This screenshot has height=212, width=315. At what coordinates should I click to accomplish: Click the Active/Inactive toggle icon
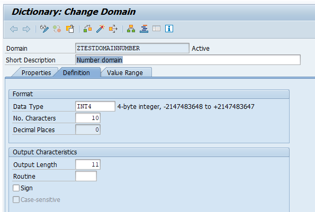coord(57,29)
